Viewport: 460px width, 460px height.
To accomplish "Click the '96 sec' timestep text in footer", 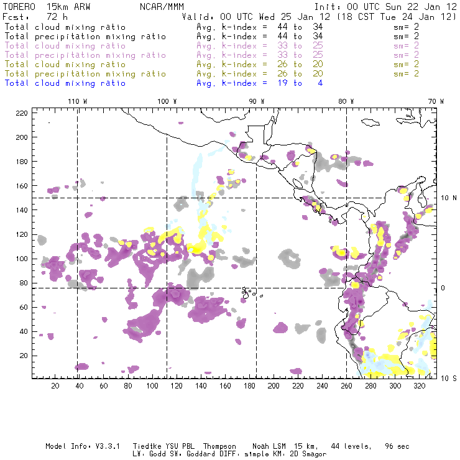I will click(397, 446).
